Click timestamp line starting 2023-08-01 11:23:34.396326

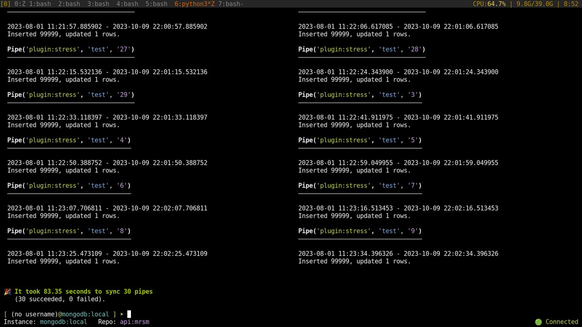pos(398,254)
